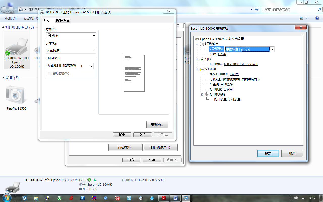The width and height of the screenshot is (323, 202).
Task: Open Adobe Reader from the taskbar
Action: (x=164, y=198)
